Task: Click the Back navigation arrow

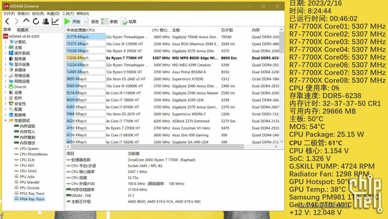Action: (7, 21)
